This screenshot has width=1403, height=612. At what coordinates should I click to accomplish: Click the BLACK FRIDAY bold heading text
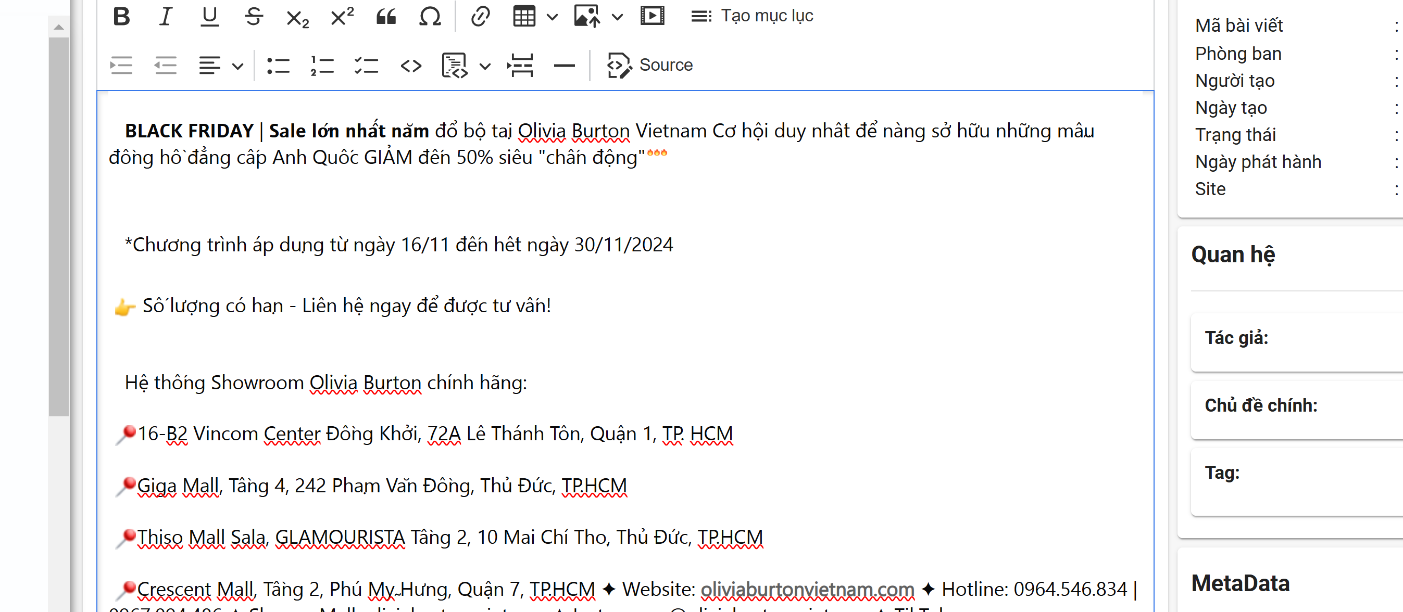[x=277, y=131]
